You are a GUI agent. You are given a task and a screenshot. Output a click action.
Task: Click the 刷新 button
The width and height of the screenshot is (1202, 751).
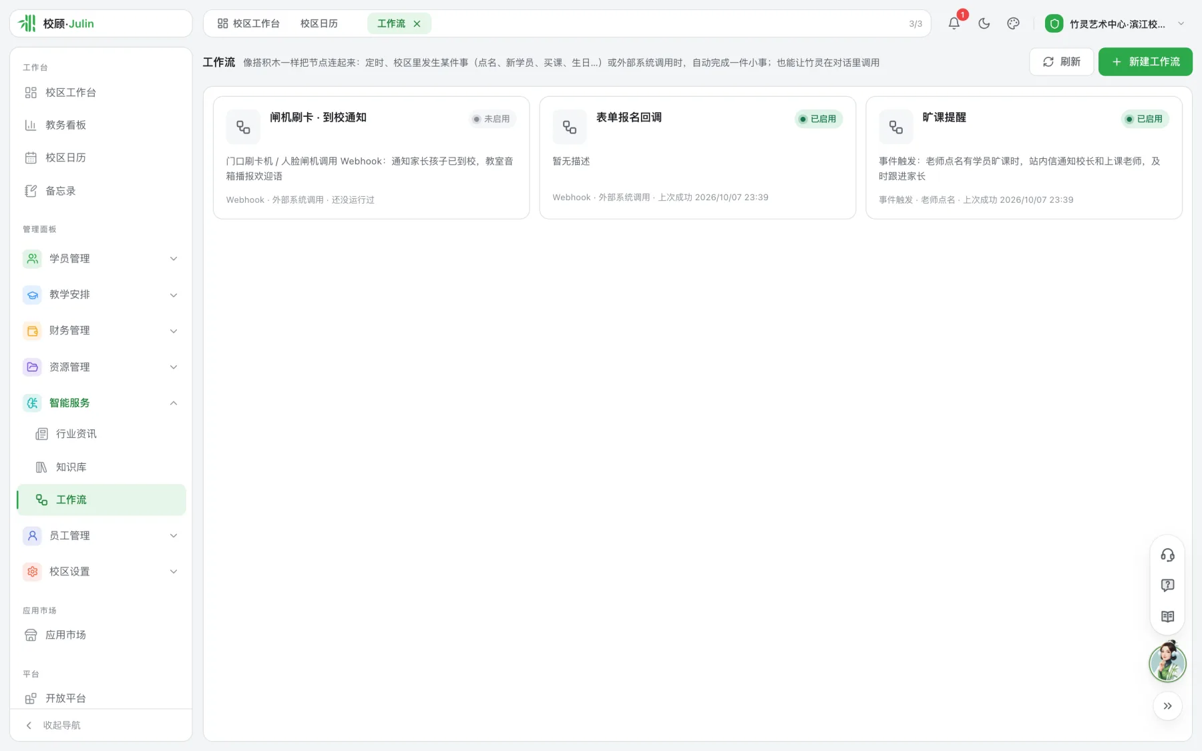coord(1061,61)
